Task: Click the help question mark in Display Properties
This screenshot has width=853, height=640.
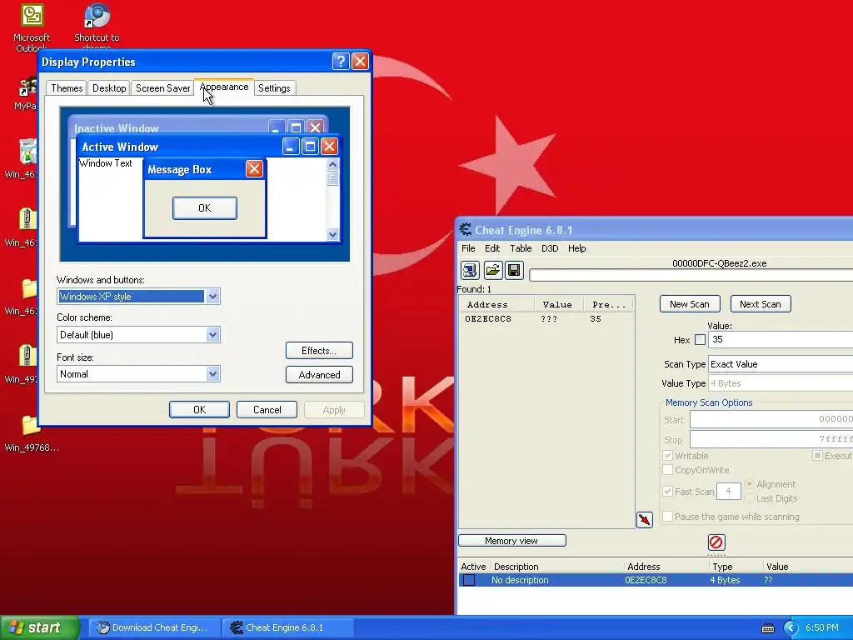Action: [x=341, y=61]
